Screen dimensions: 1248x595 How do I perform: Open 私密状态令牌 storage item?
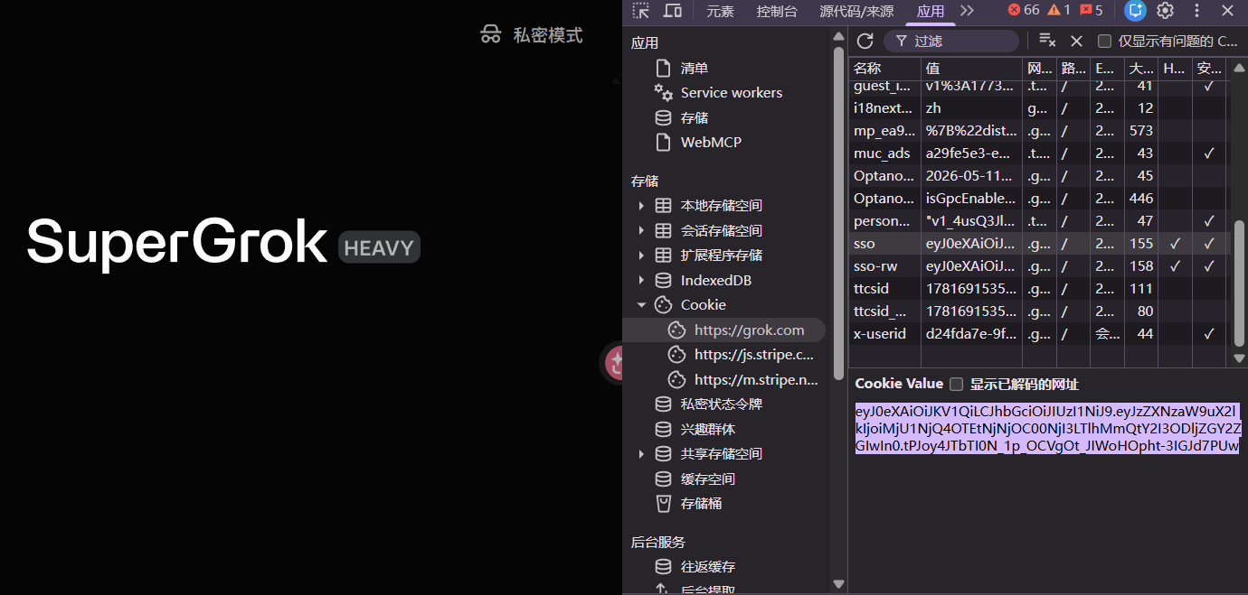tap(722, 404)
